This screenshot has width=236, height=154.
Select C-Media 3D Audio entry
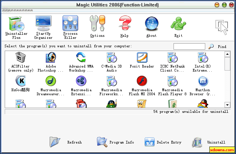click(111, 62)
